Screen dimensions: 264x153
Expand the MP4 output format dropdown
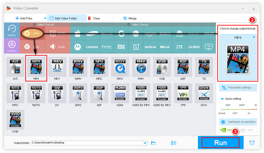point(254,37)
